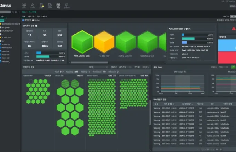
Task: Click the namespace count value 86
Action: click(30, 46)
